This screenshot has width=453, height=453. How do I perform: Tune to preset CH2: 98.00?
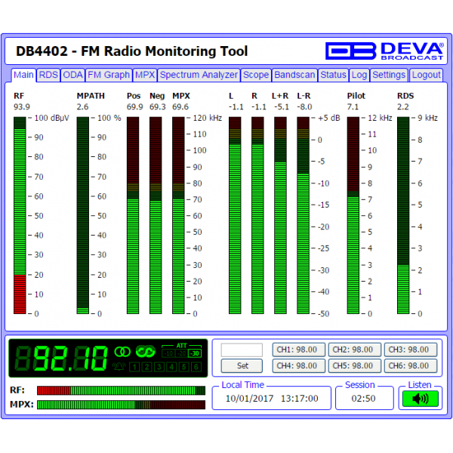pyautogui.click(x=355, y=350)
